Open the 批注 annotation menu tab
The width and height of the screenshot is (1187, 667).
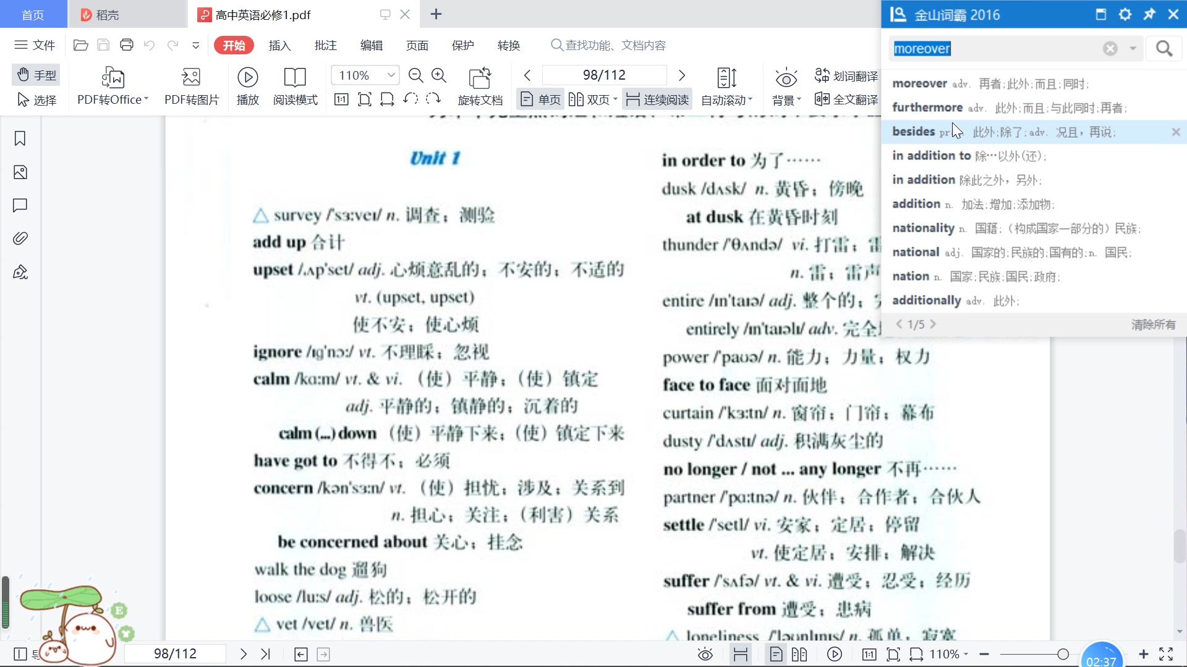coord(325,45)
